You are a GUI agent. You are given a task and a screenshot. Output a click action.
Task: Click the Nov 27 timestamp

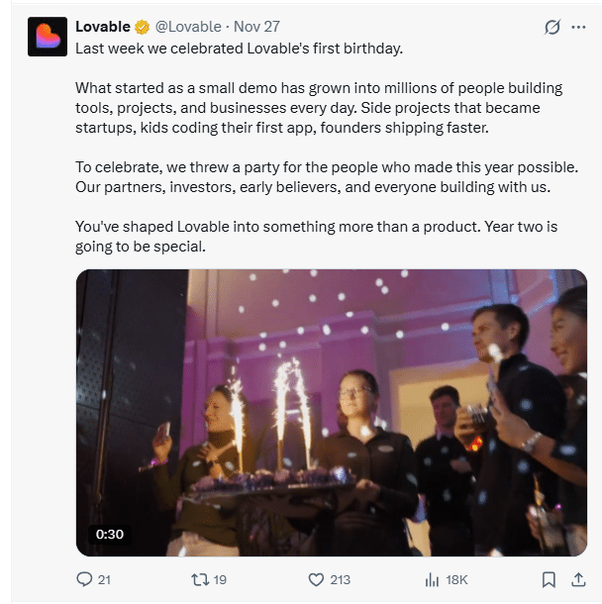[256, 27]
